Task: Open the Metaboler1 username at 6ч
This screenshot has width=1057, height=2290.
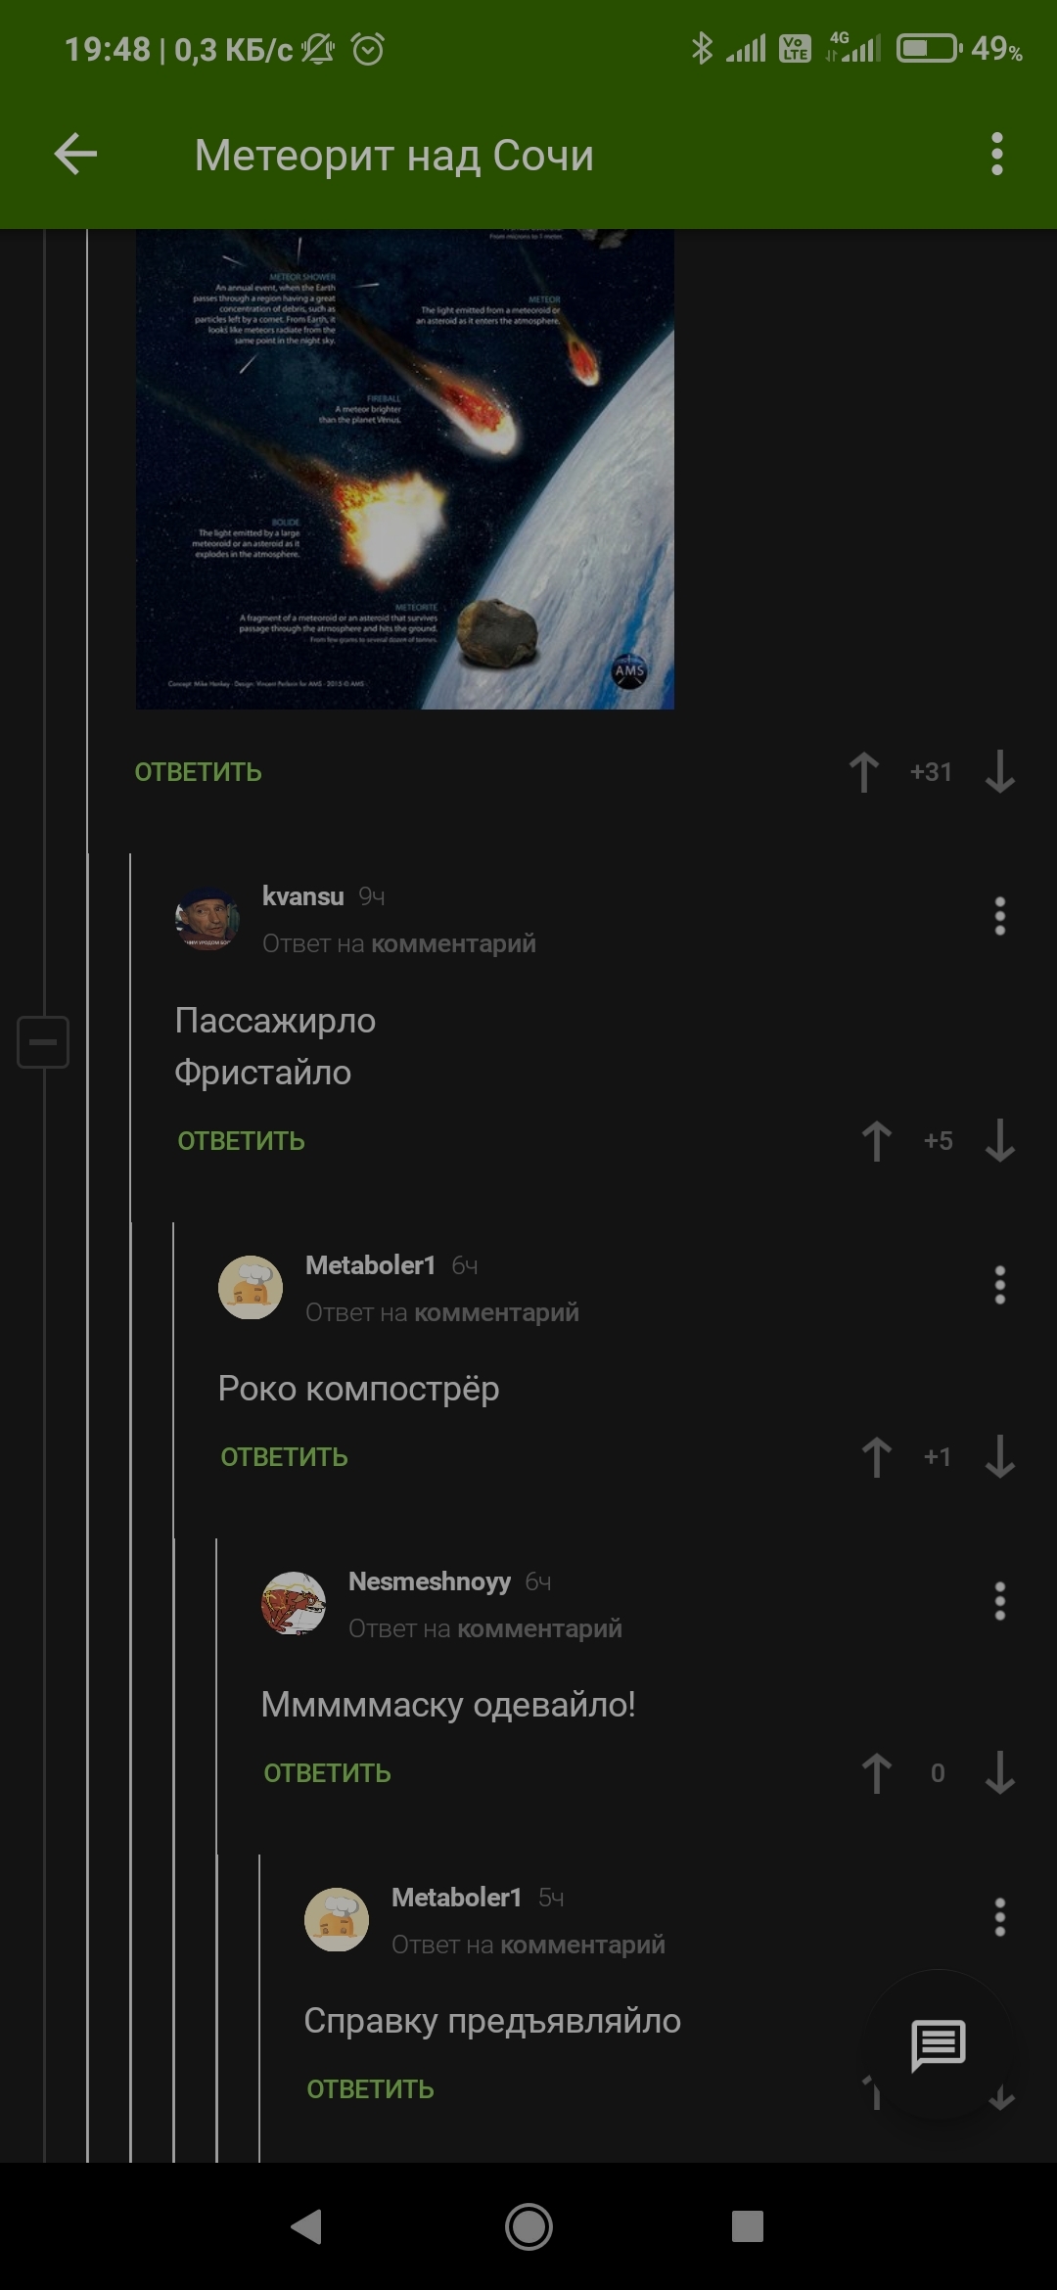Action: (370, 1265)
